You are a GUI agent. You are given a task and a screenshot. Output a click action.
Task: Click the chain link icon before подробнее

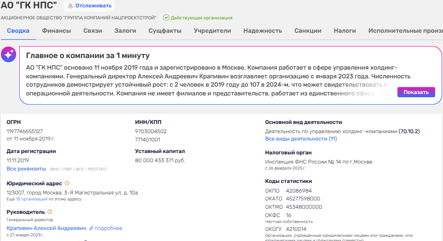tap(91, 228)
